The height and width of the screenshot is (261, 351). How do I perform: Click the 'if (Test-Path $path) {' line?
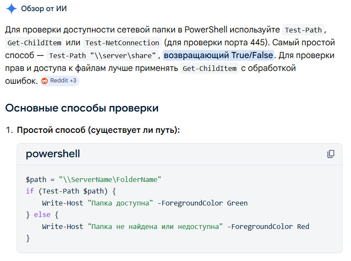71,191
